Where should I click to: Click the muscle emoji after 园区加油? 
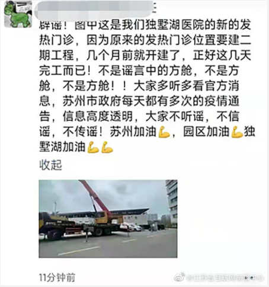point(237,132)
